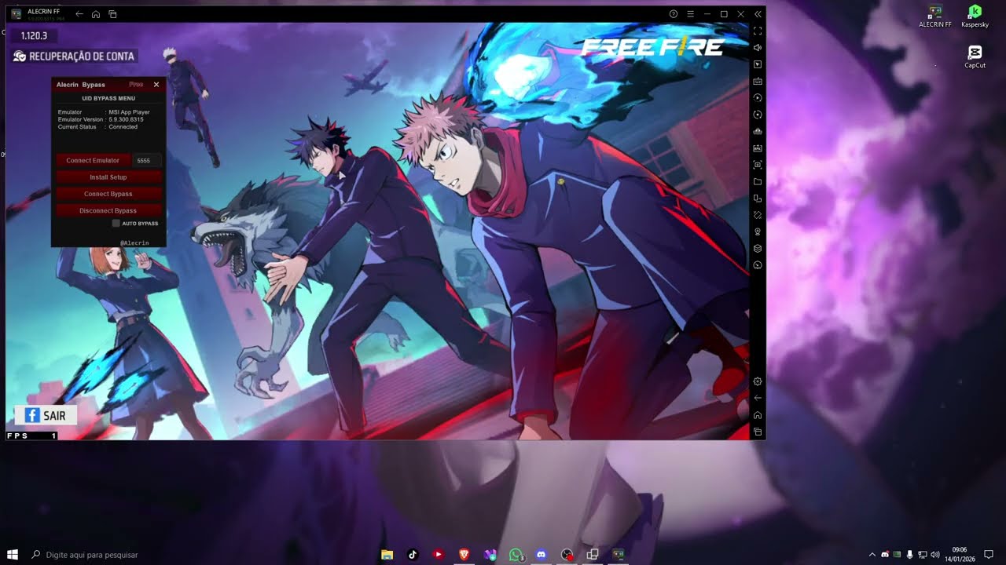Open the taskbar clock and calendar

tap(960, 555)
